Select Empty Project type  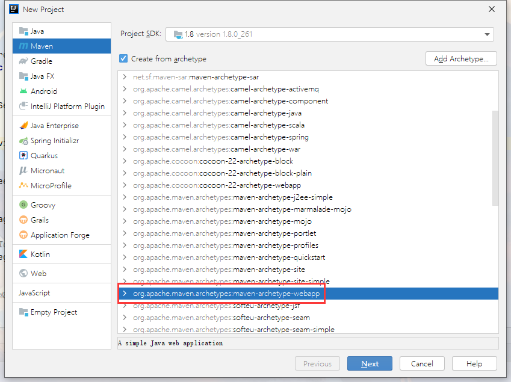pyautogui.click(x=61, y=312)
